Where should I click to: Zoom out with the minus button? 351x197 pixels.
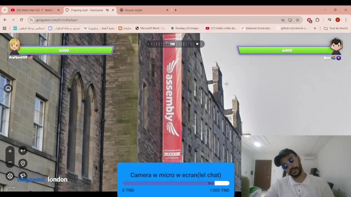pyautogui.click(x=10, y=162)
